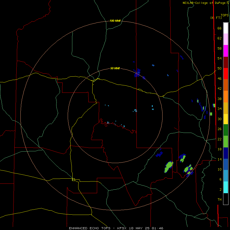The height and width of the screenshot is (230, 230).
Task: Click the dark green 26 kft swatch
Action: [226, 130]
